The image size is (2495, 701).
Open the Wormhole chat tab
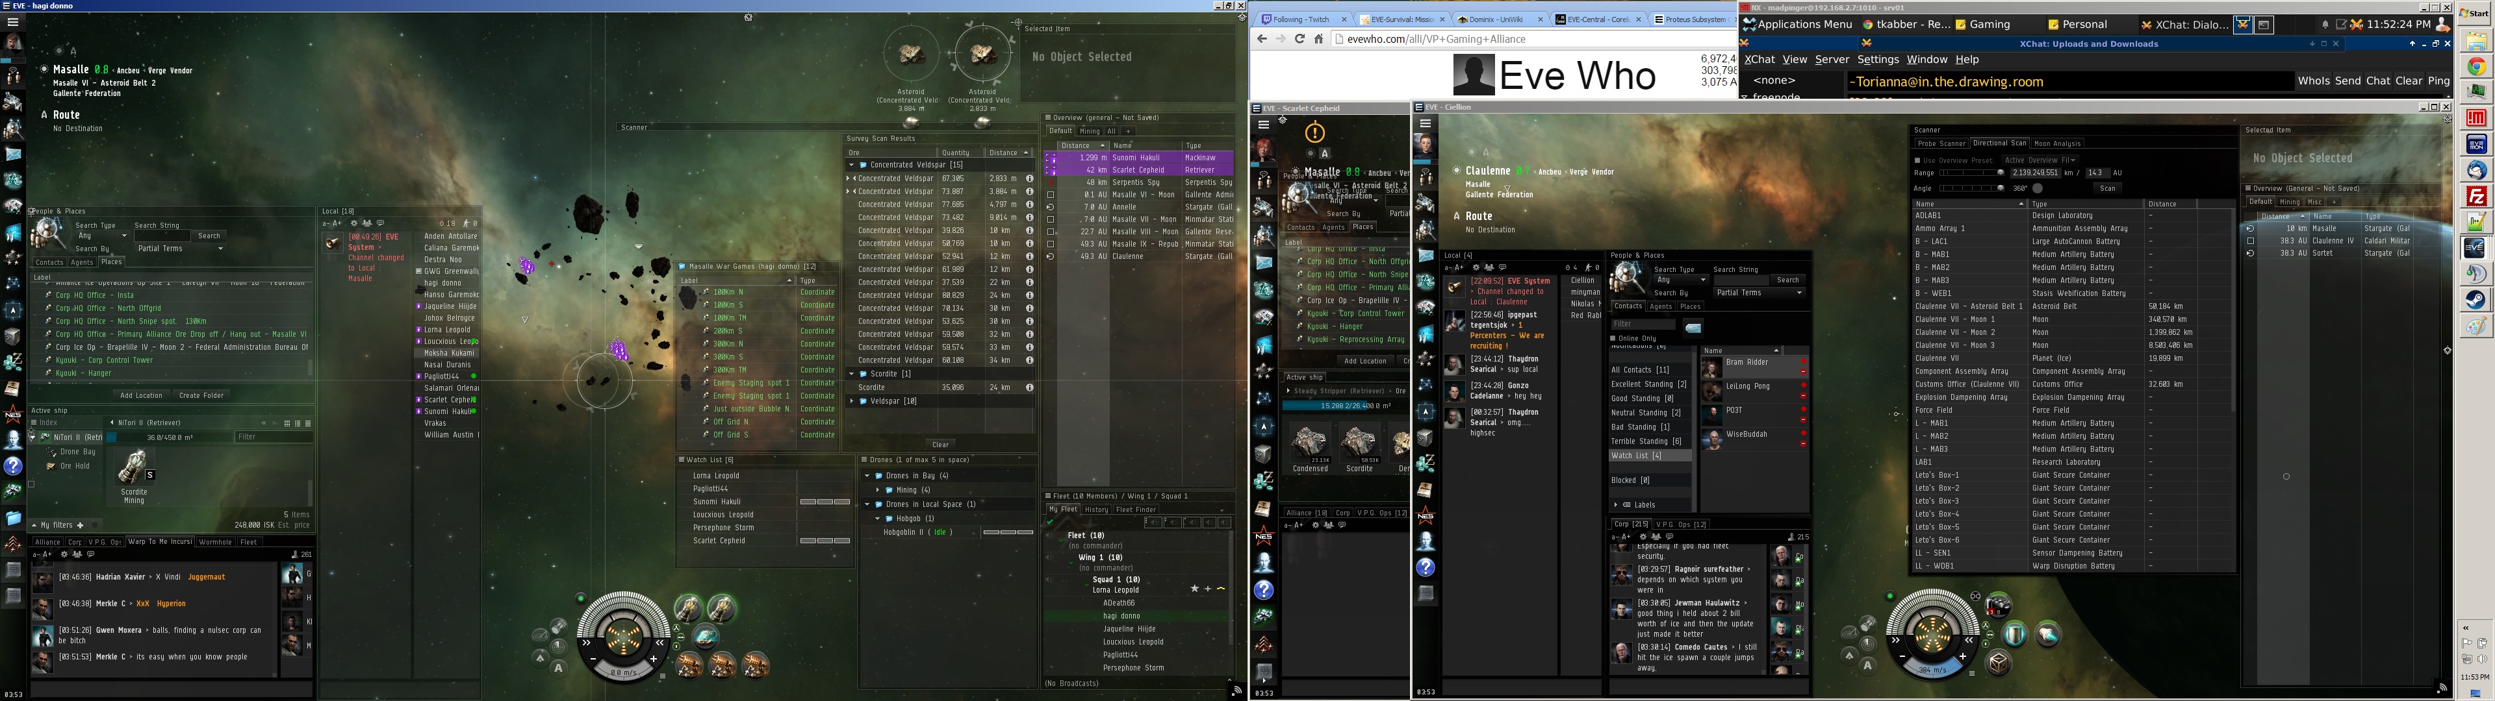(215, 542)
